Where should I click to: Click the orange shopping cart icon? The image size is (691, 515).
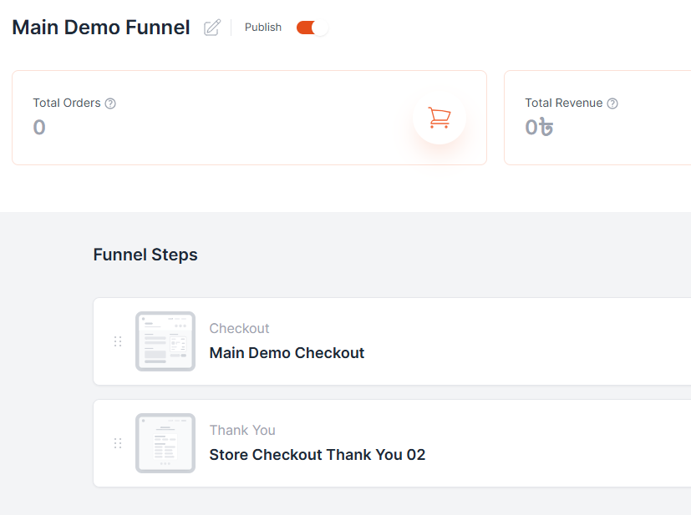coord(439,118)
